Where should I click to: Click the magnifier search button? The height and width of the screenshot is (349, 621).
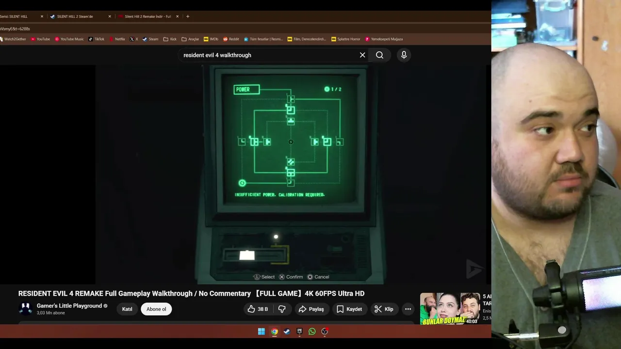point(379,55)
